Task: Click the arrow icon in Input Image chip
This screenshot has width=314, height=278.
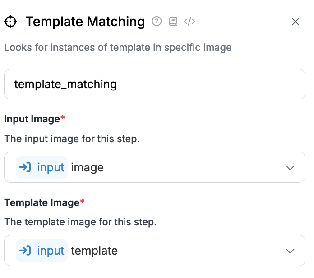Action: pos(25,167)
